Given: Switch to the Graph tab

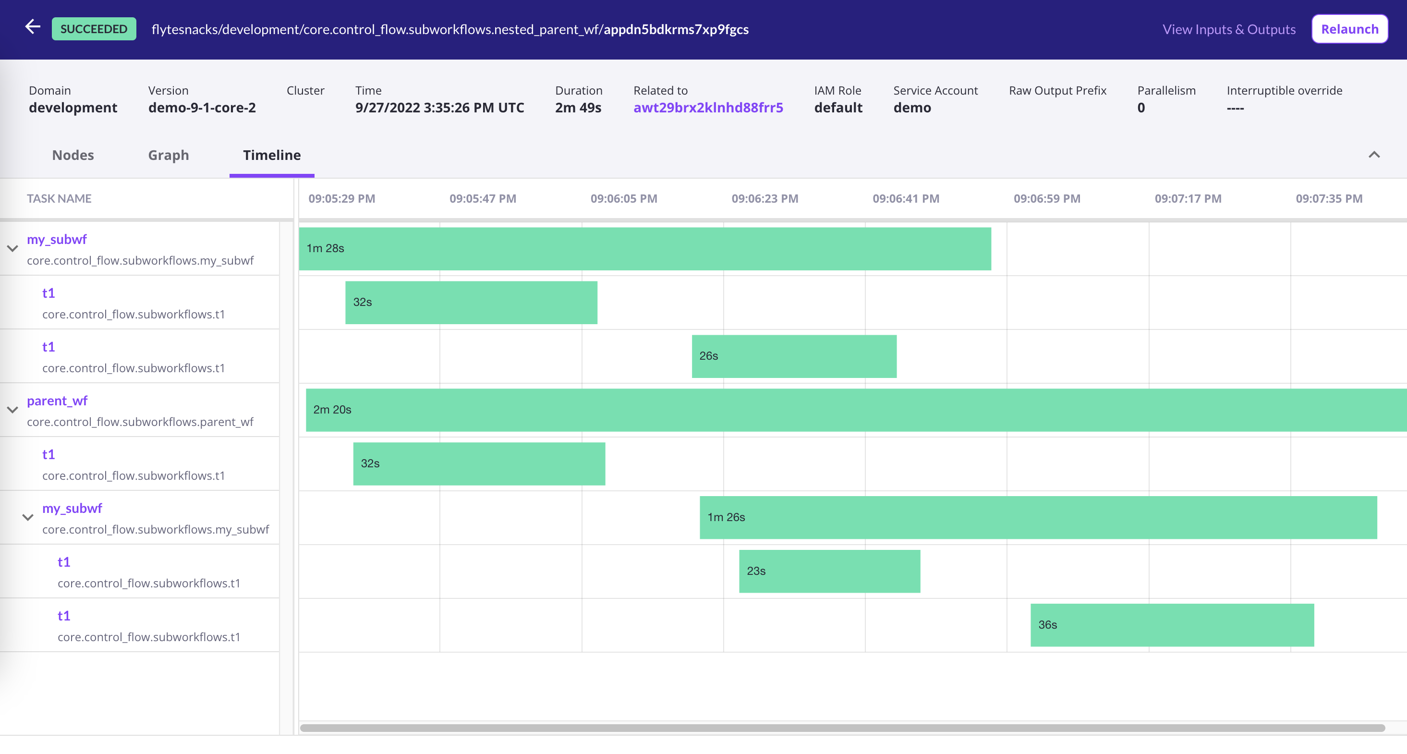Looking at the screenshot, I should tap(168, 155).
